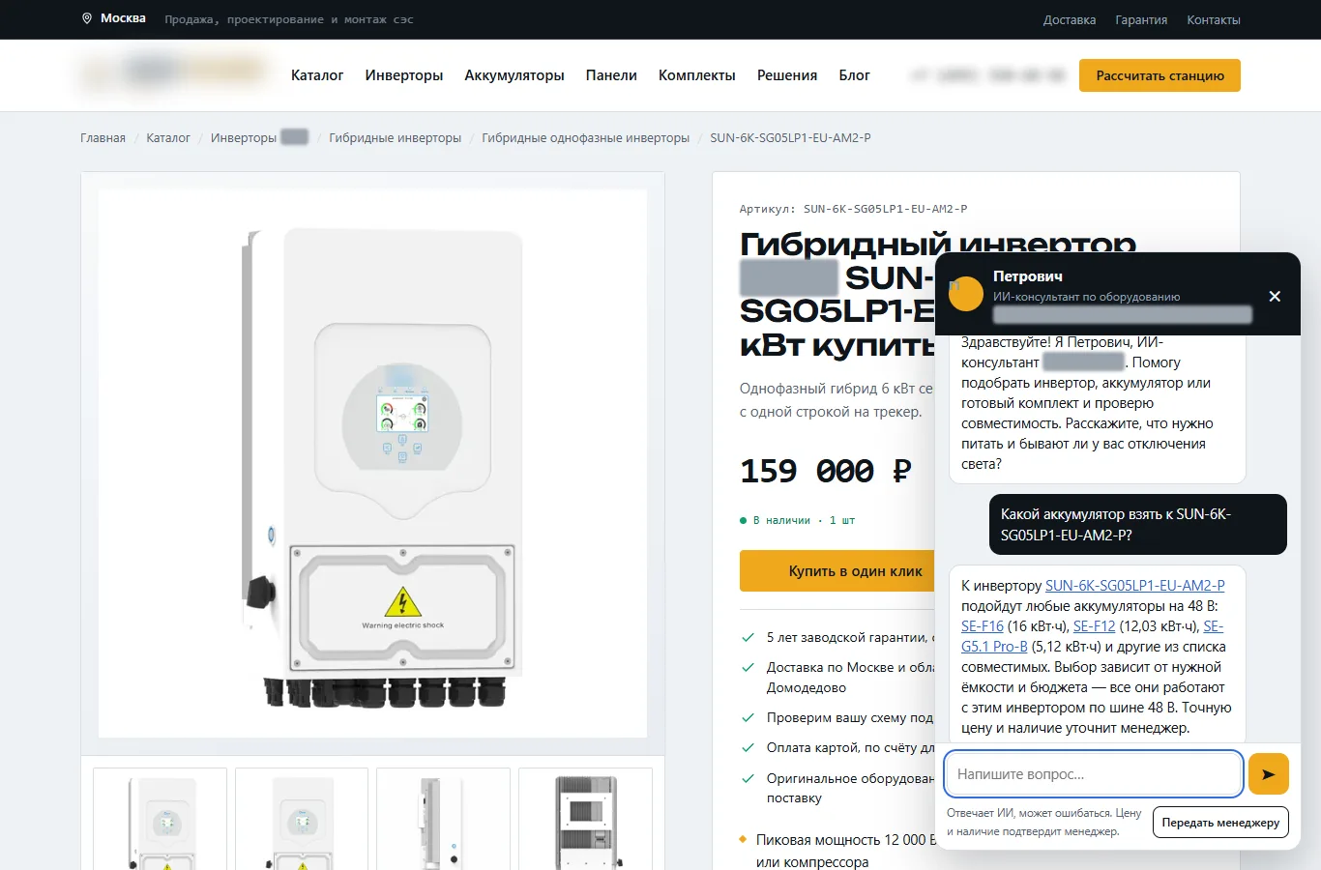Open the Каталог menu item
1321x870 pixels.
tap(317, 75)
